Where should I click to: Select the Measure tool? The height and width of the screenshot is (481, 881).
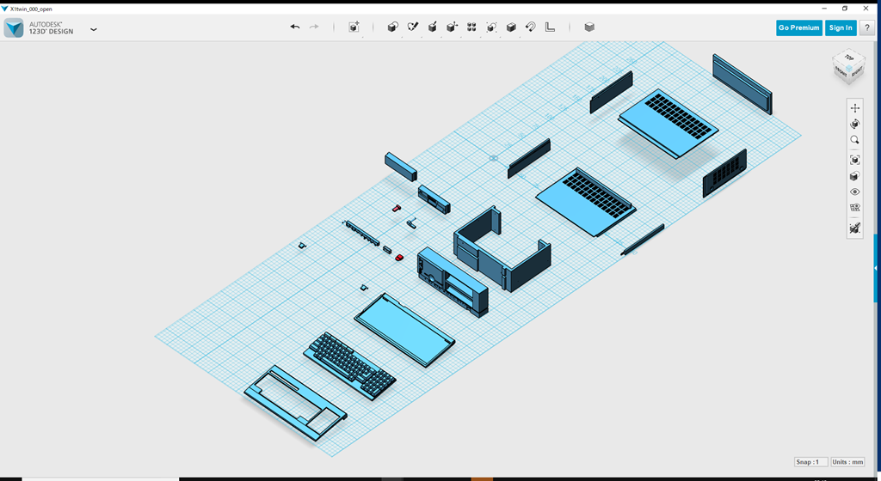click(551, 27)
